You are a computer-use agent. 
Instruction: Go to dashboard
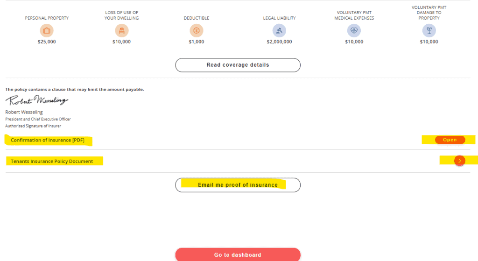click(x=238, y=254)
